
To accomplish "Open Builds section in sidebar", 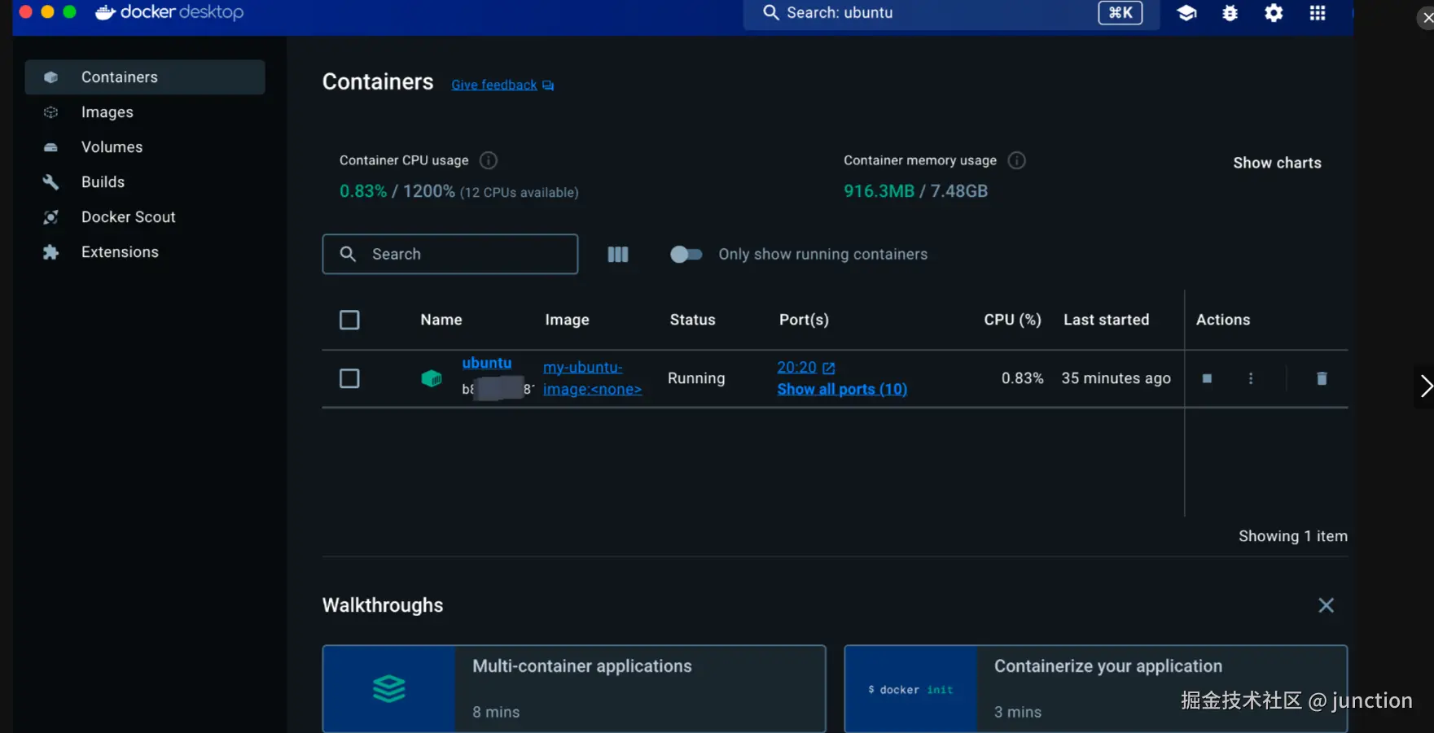I will 145,182.
